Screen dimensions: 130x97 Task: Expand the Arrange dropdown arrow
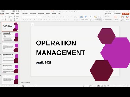click(x=97, y=17)
